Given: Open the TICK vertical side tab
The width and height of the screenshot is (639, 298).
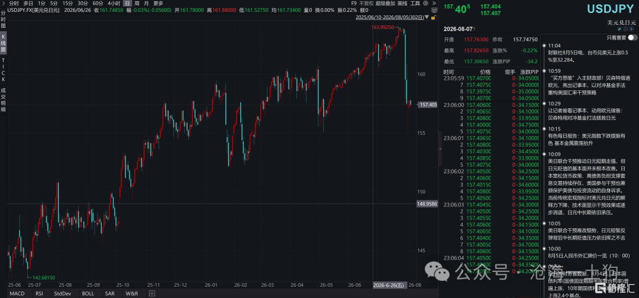Looking at the screenshot, I should (x=4, y=69).
